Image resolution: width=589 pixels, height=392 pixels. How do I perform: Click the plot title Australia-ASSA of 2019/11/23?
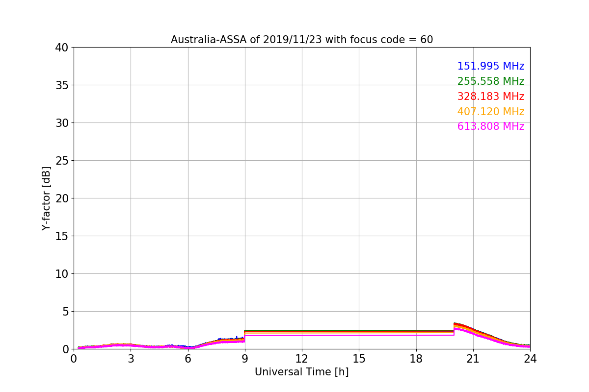tap(302, 40)
